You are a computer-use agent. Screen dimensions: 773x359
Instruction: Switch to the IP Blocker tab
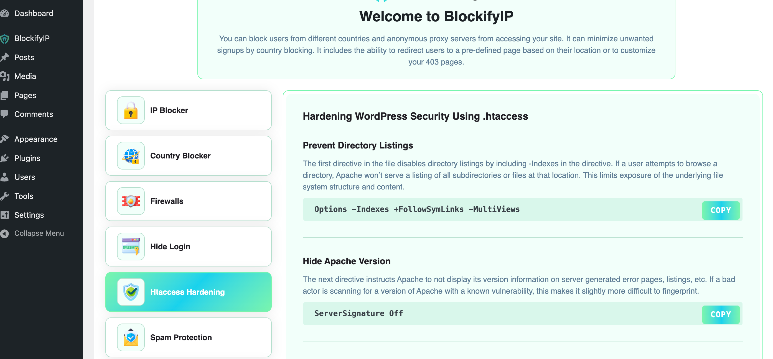pos(189,110)
